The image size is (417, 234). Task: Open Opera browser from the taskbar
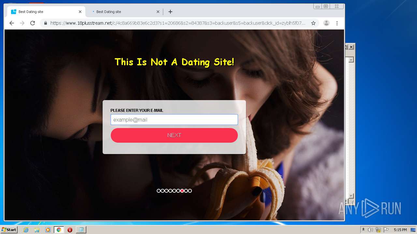click(70, 230)
